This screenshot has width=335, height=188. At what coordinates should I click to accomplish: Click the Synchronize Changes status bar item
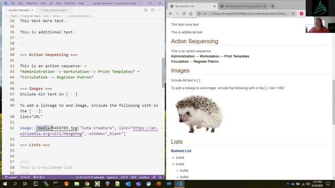(x=25, y=178)
